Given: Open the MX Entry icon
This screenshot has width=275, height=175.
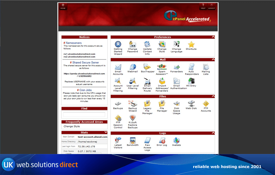Looking at the screenshot, I should (x=191, y=81).
